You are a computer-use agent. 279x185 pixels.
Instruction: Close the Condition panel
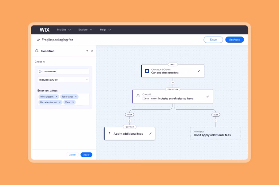(x=92, y=51)
